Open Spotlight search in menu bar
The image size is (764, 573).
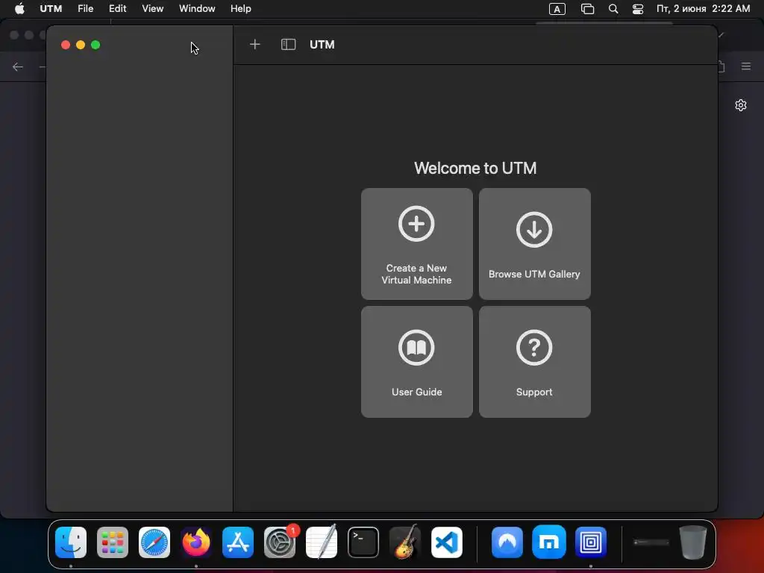[613, 9]
